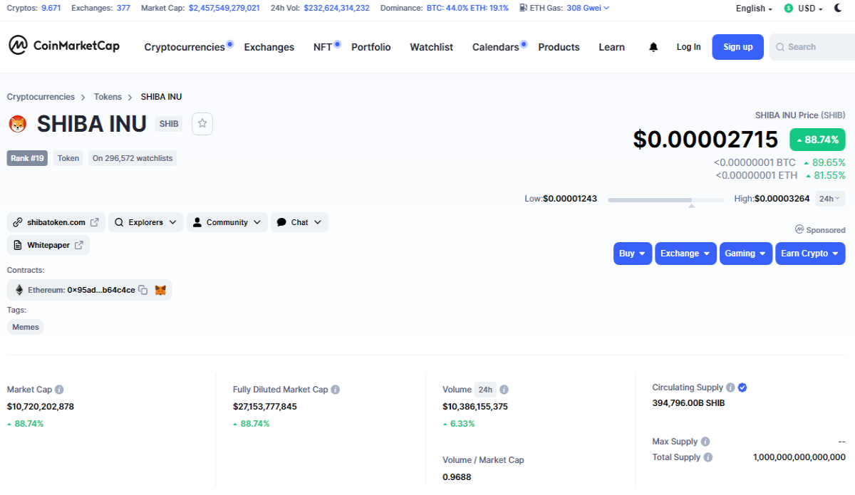The image size is (855, 495).
Task: Open the Cryptocurrencies menu
Action: pyautogui.click(x=185, y=47)
